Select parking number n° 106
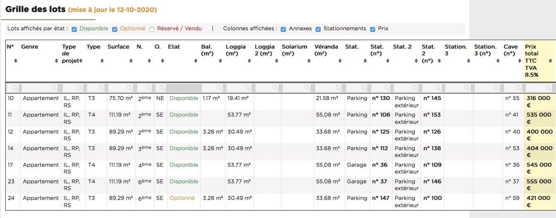 point(381,115)
